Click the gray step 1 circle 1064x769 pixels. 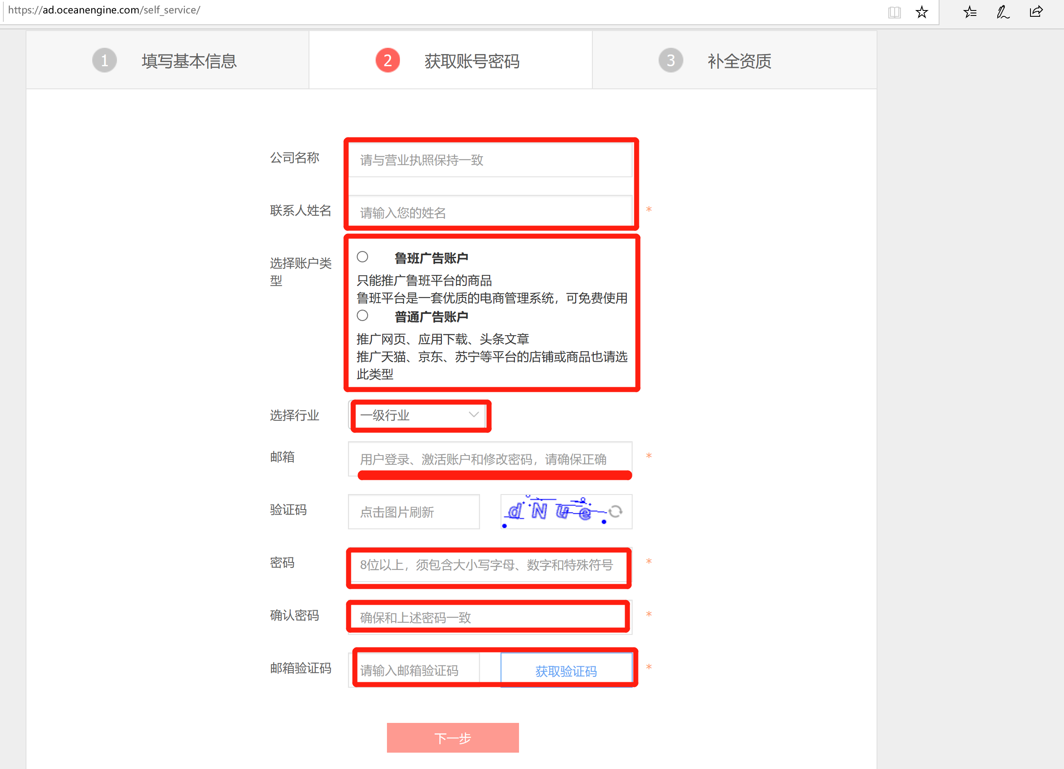(x=104, y=60)
